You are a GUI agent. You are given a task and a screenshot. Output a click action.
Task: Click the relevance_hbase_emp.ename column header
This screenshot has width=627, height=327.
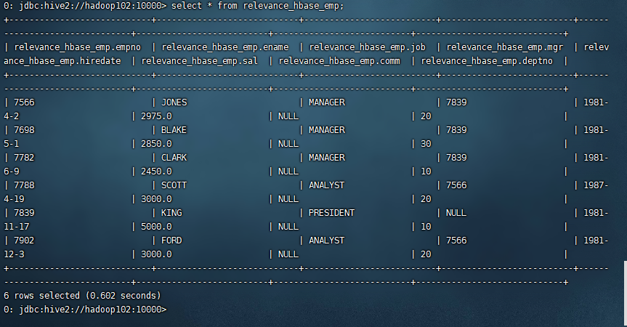(225, 47)
